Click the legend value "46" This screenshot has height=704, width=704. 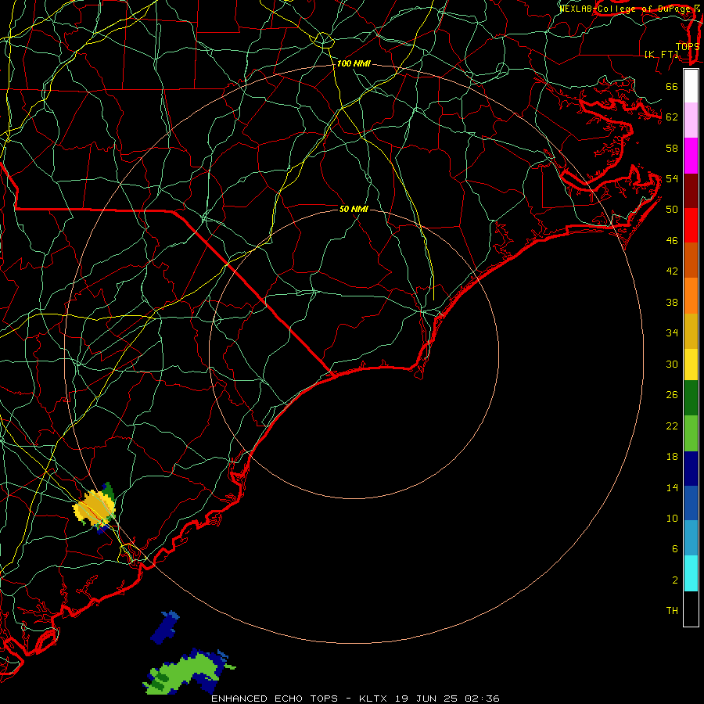(x=672, y=241)
